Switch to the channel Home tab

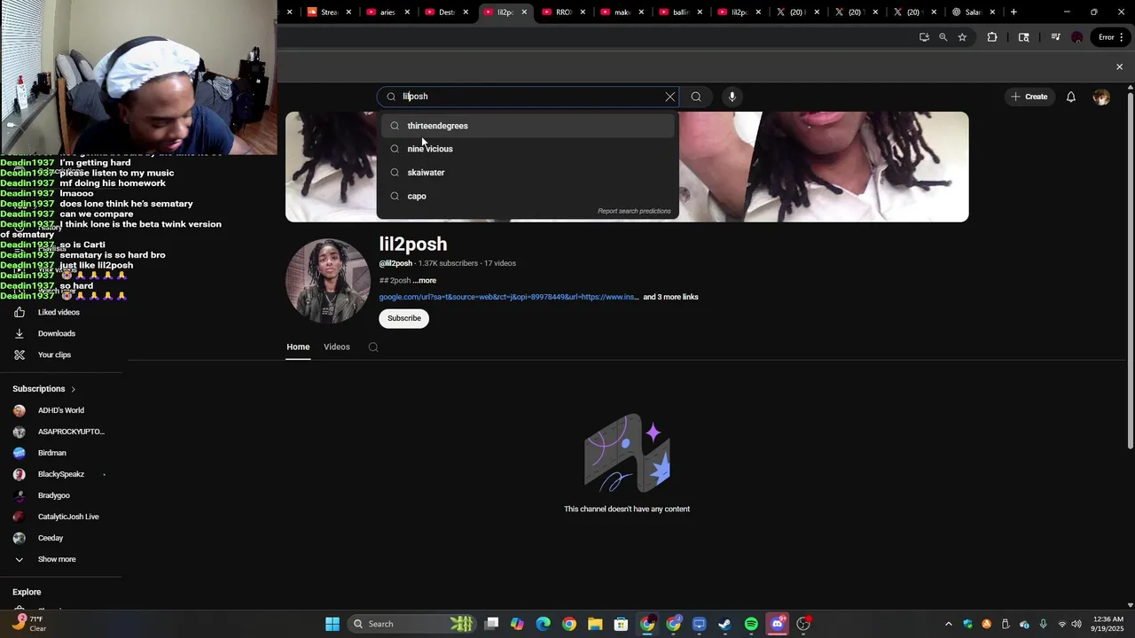coord(298,347)
